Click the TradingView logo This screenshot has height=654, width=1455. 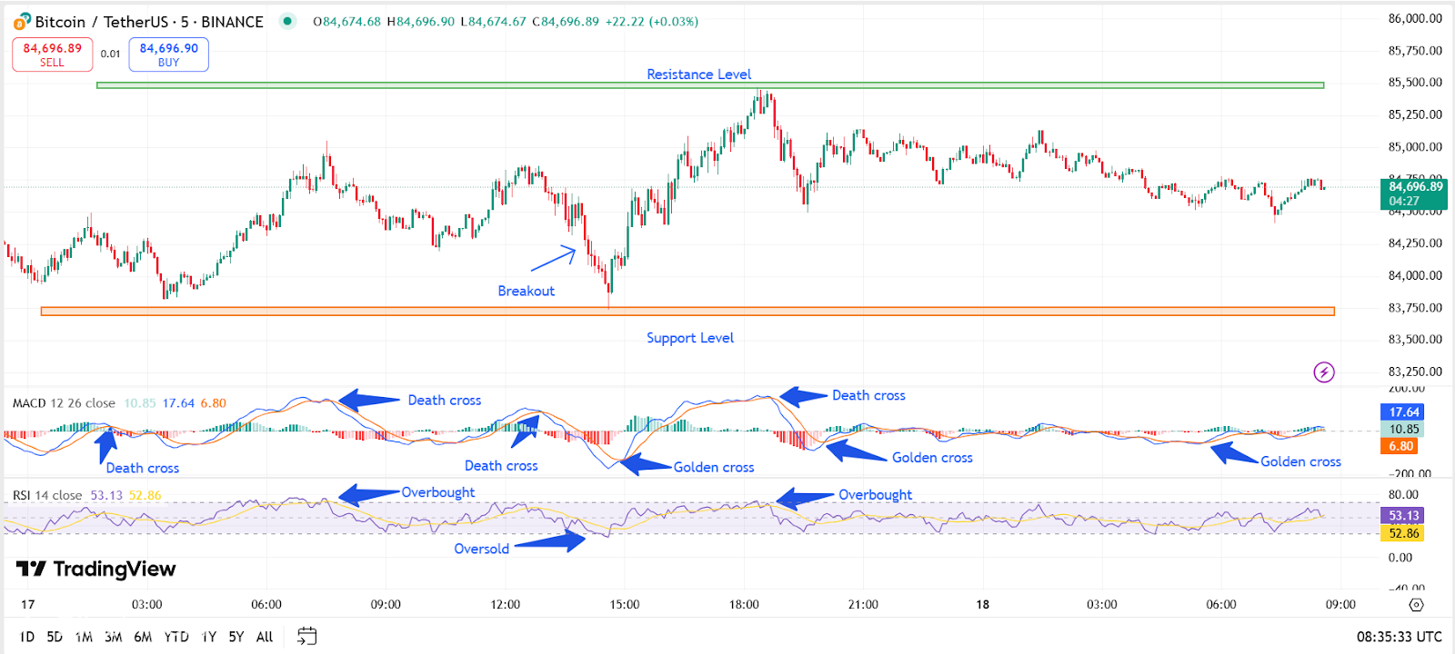click(x=95, y=570)
